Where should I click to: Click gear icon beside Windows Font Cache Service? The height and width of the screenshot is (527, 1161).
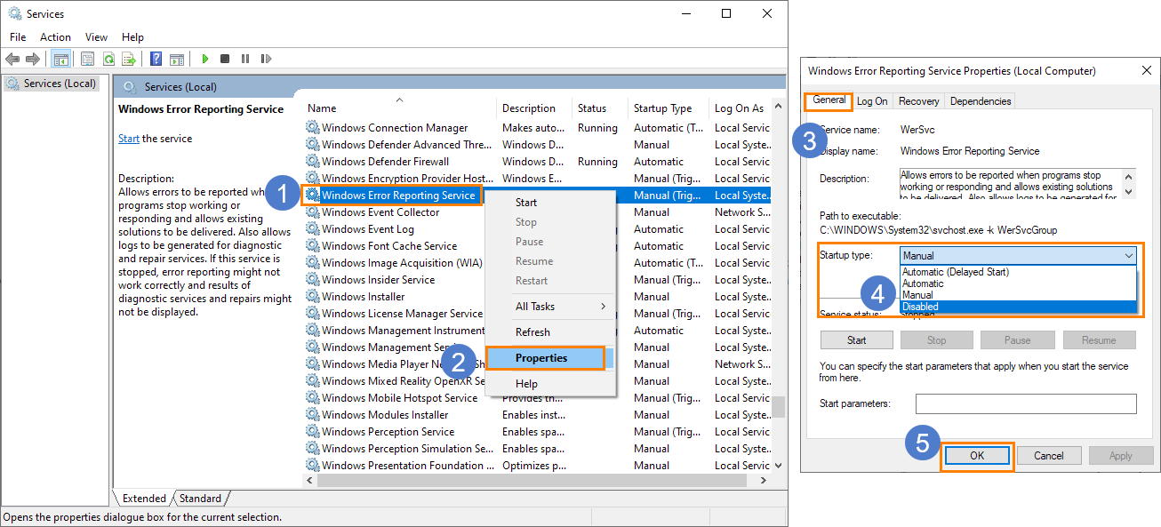pos(312,245)
